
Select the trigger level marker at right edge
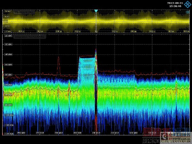click(188, 12)
